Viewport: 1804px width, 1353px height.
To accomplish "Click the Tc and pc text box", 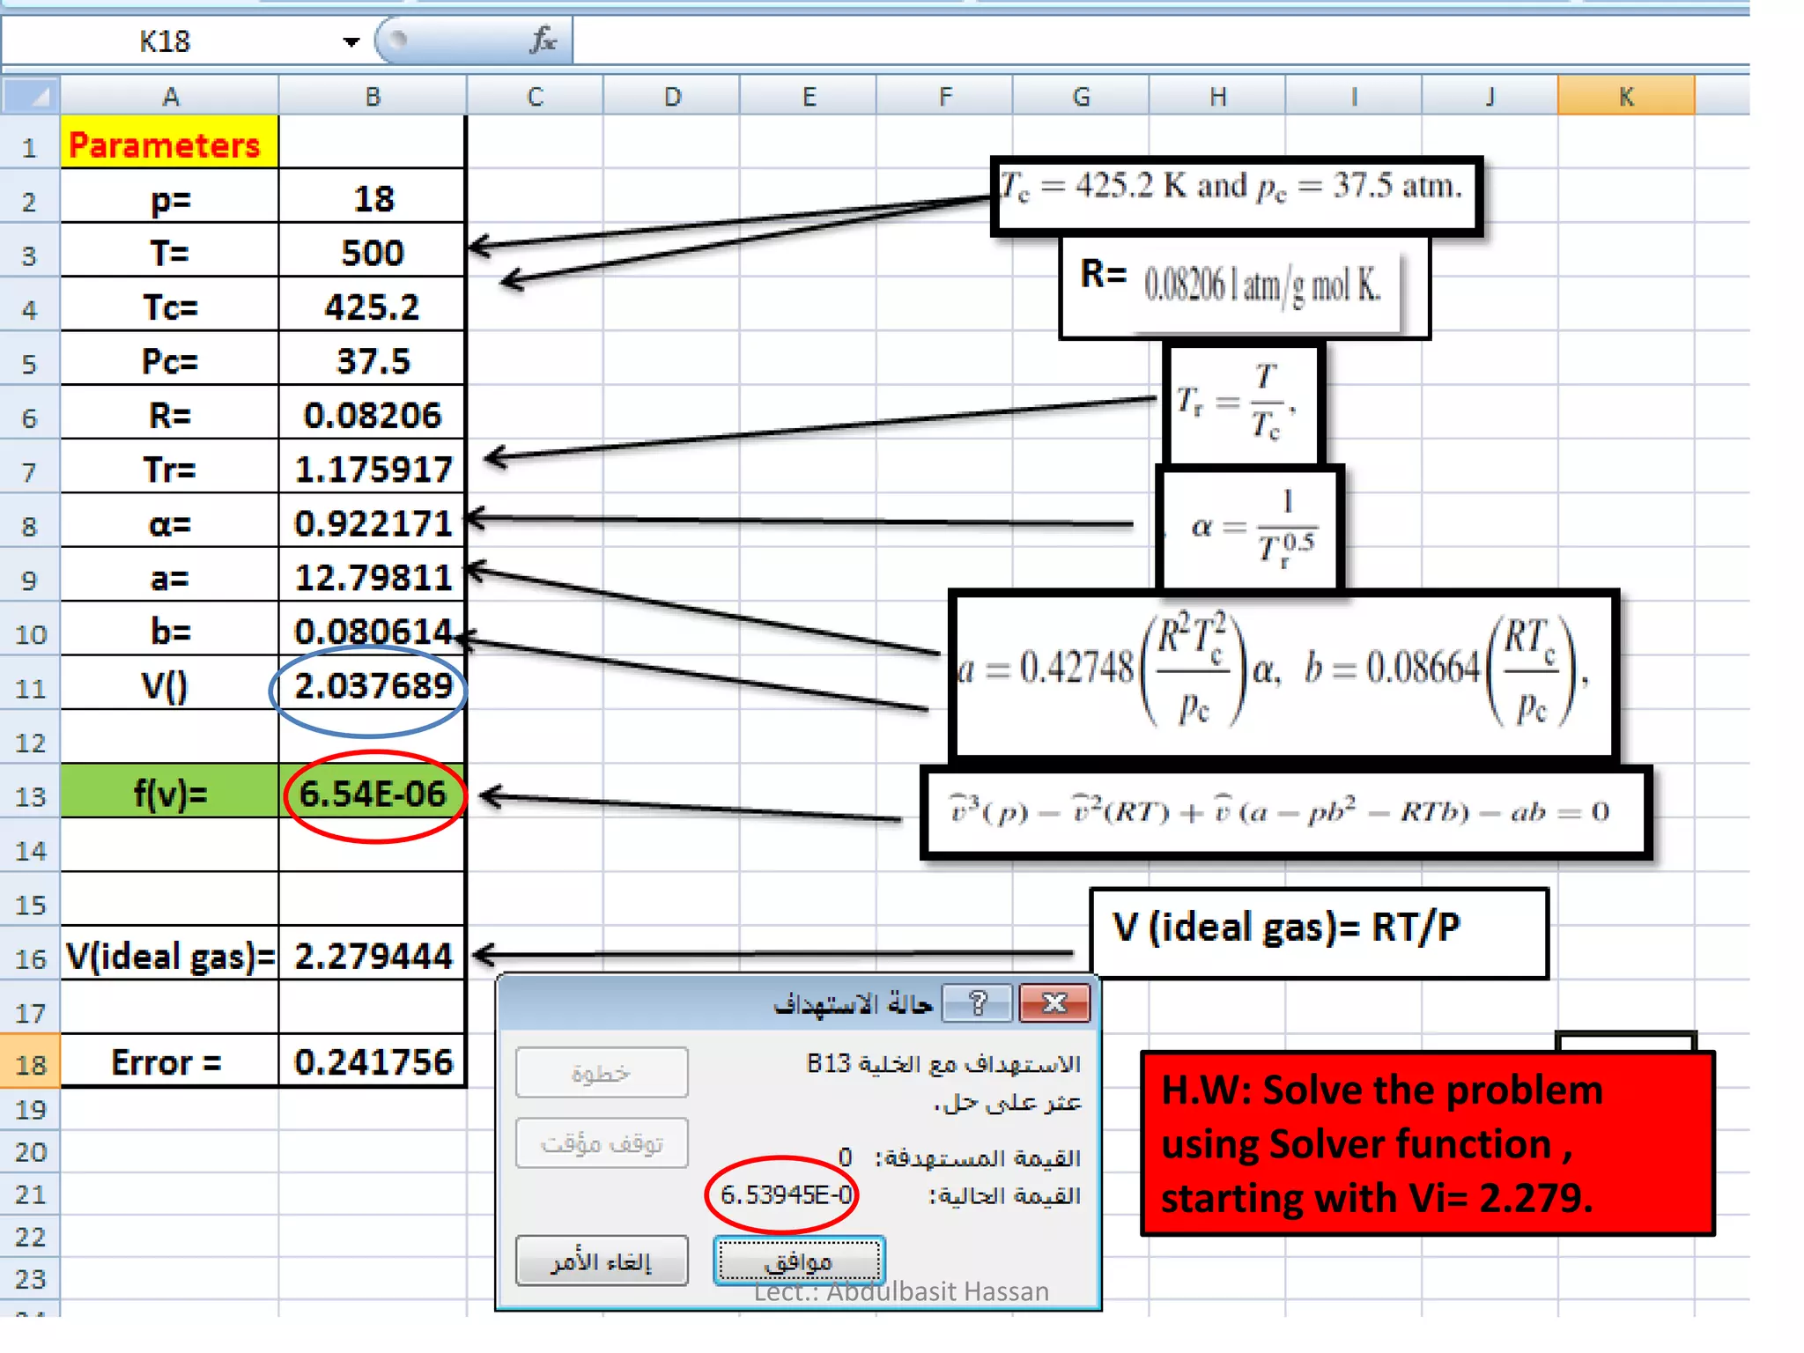I will pyautogui.click(x=1236, y=196).
